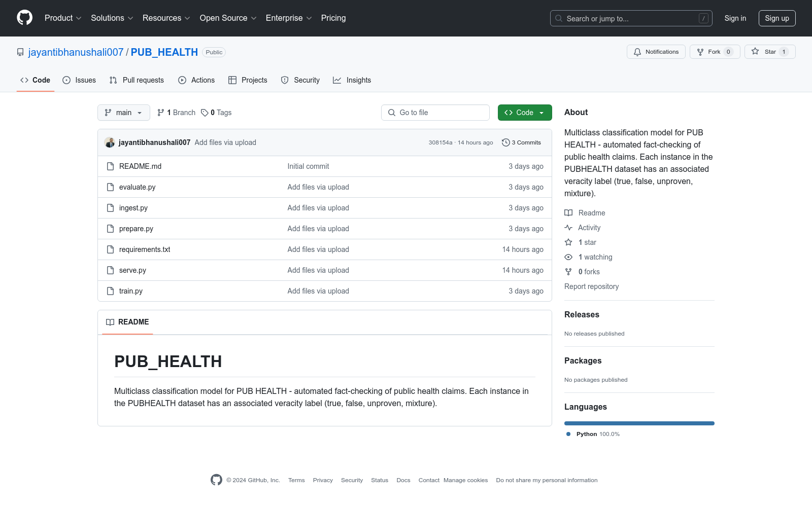Viewport: 812px width, 507px height.
Task: Click the Fork count badge 0
Action: click(x=728, y=52)
